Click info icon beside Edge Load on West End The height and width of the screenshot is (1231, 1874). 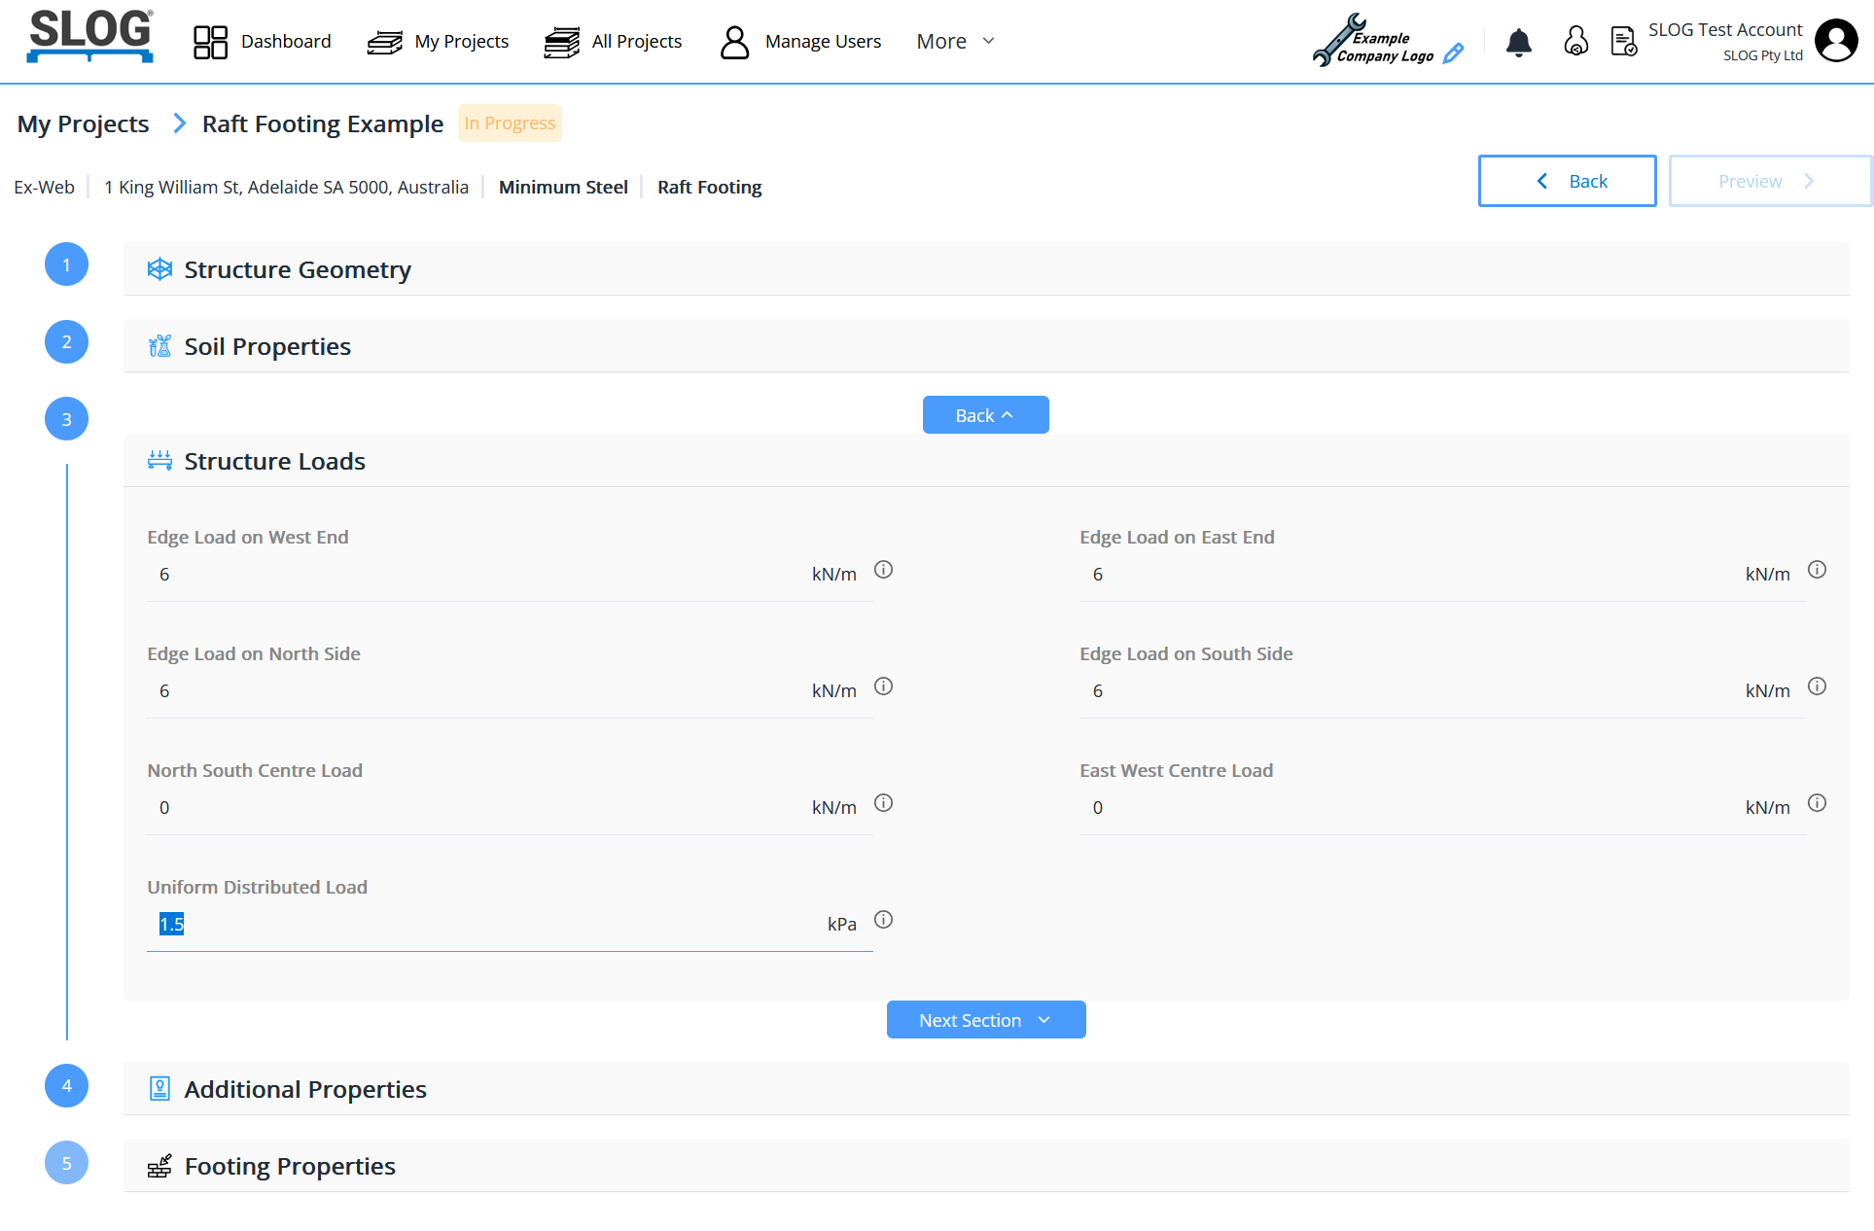tap(883, 570)
